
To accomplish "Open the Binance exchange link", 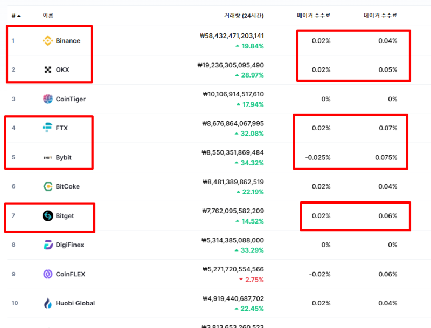I will tap(68, 40).
